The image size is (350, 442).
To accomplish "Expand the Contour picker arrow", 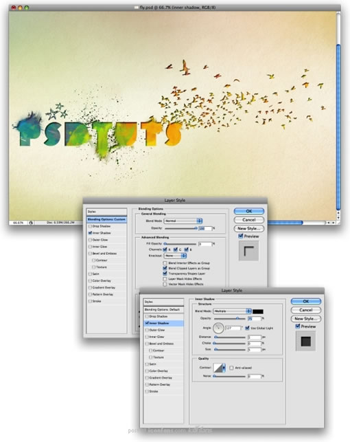I will (224, 368).
